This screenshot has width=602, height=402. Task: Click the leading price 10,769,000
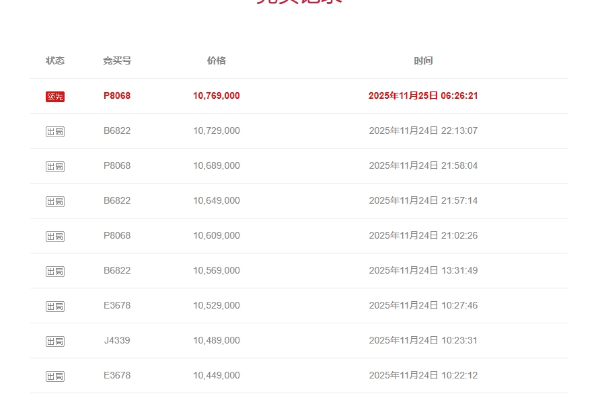(x=217, y=95)
